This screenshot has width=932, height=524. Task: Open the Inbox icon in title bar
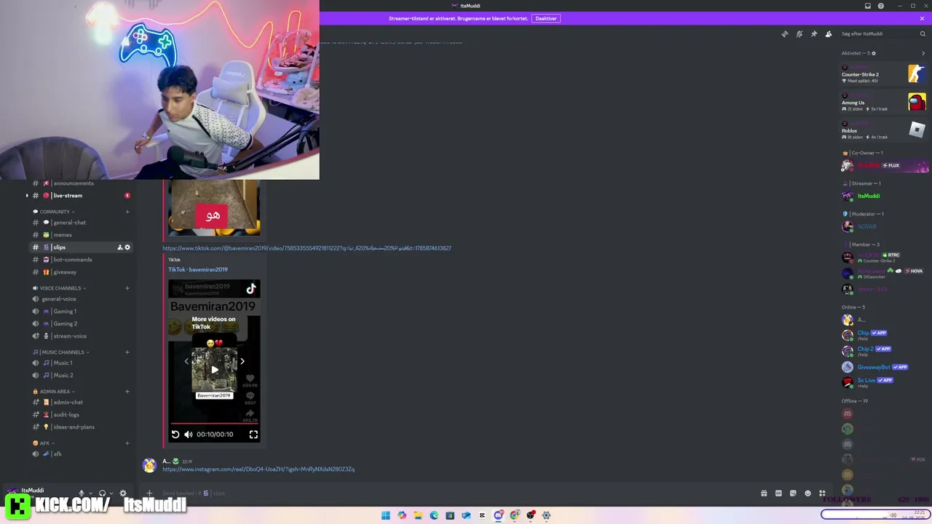point(867,6)
